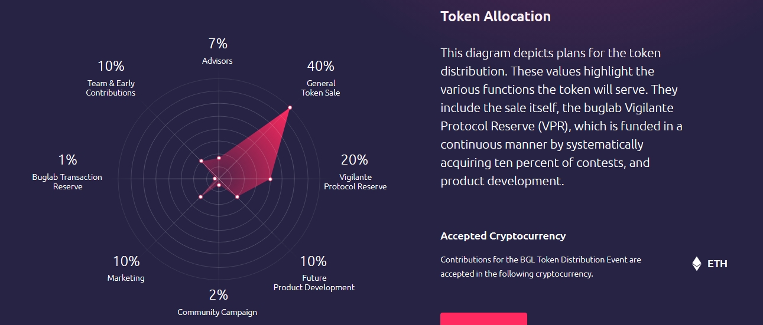Viewport: 763px width, 325px height.
Task: Select the Community Campaign chart data point
Action: coord(219,185)
